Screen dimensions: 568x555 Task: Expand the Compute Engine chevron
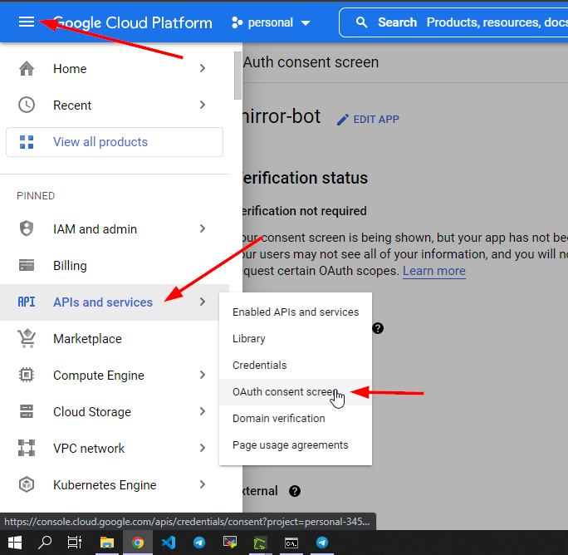point(203,375)
